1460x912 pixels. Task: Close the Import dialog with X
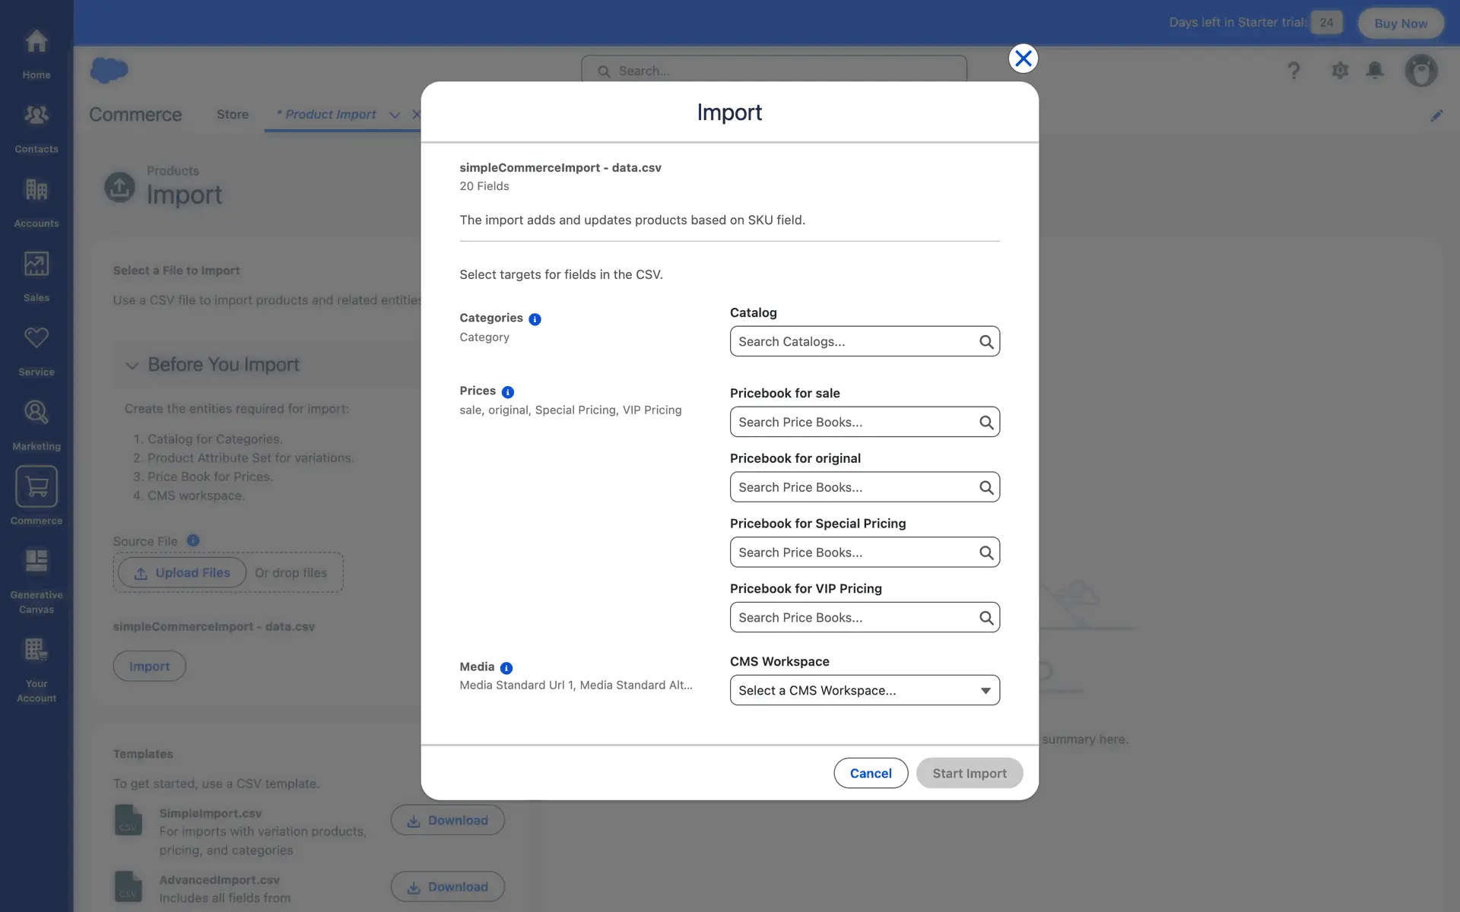tap(1024, 59)
